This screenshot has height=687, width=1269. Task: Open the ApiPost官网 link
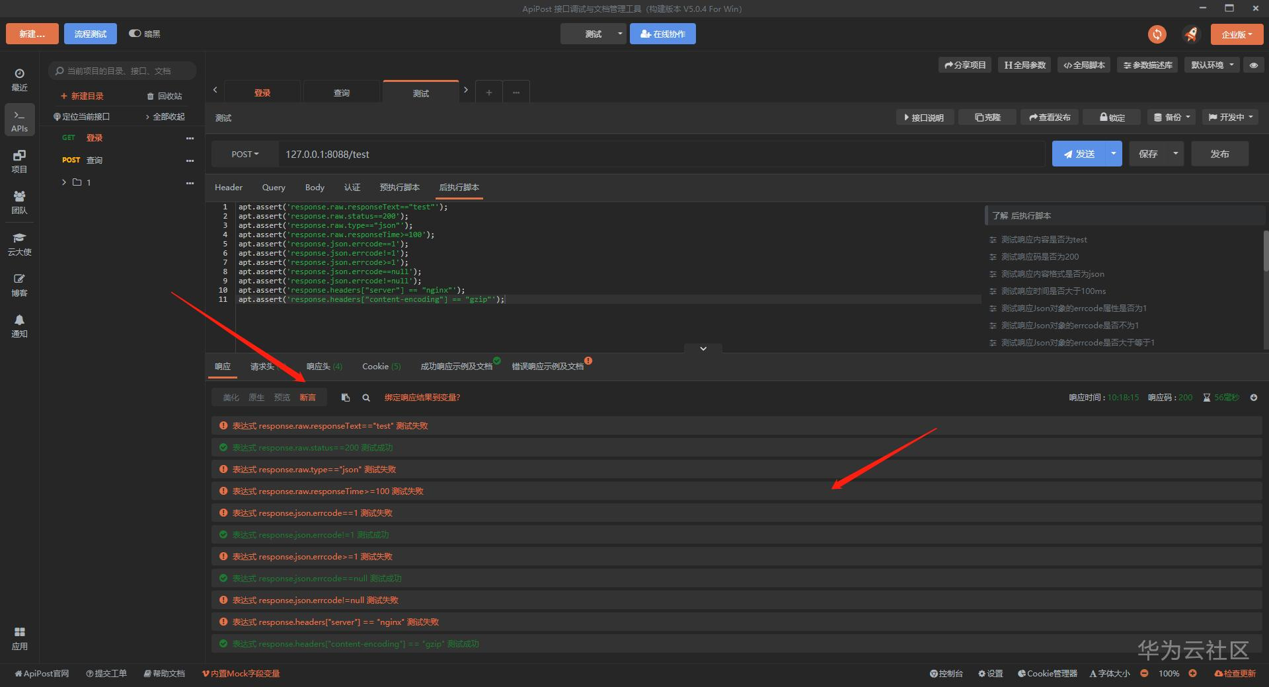click(x=42, y=674)
